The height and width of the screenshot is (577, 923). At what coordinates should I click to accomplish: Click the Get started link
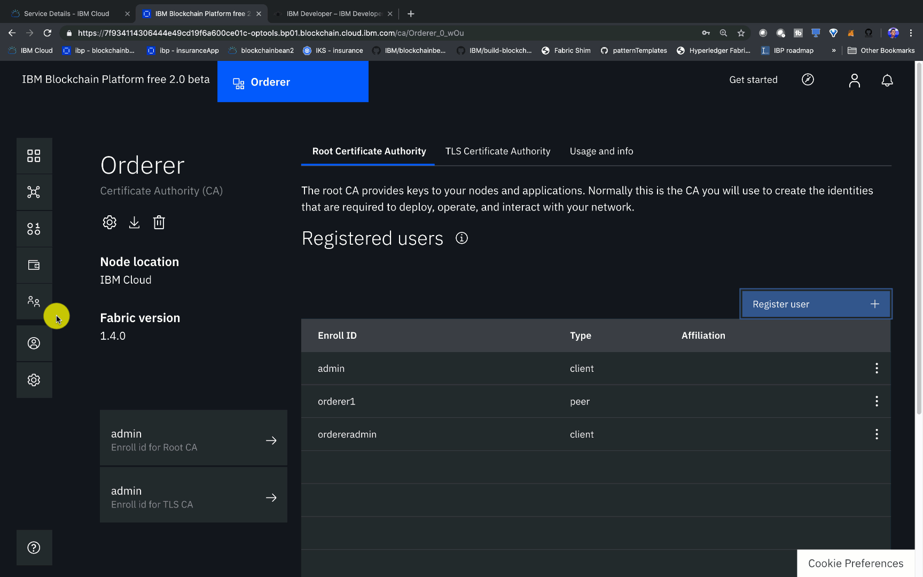coord(753,80)
